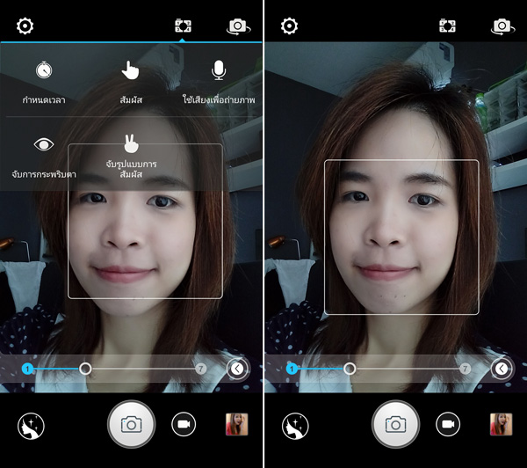Switch camera in left screenshot
527x468 pixels.
tap(238, 26)
